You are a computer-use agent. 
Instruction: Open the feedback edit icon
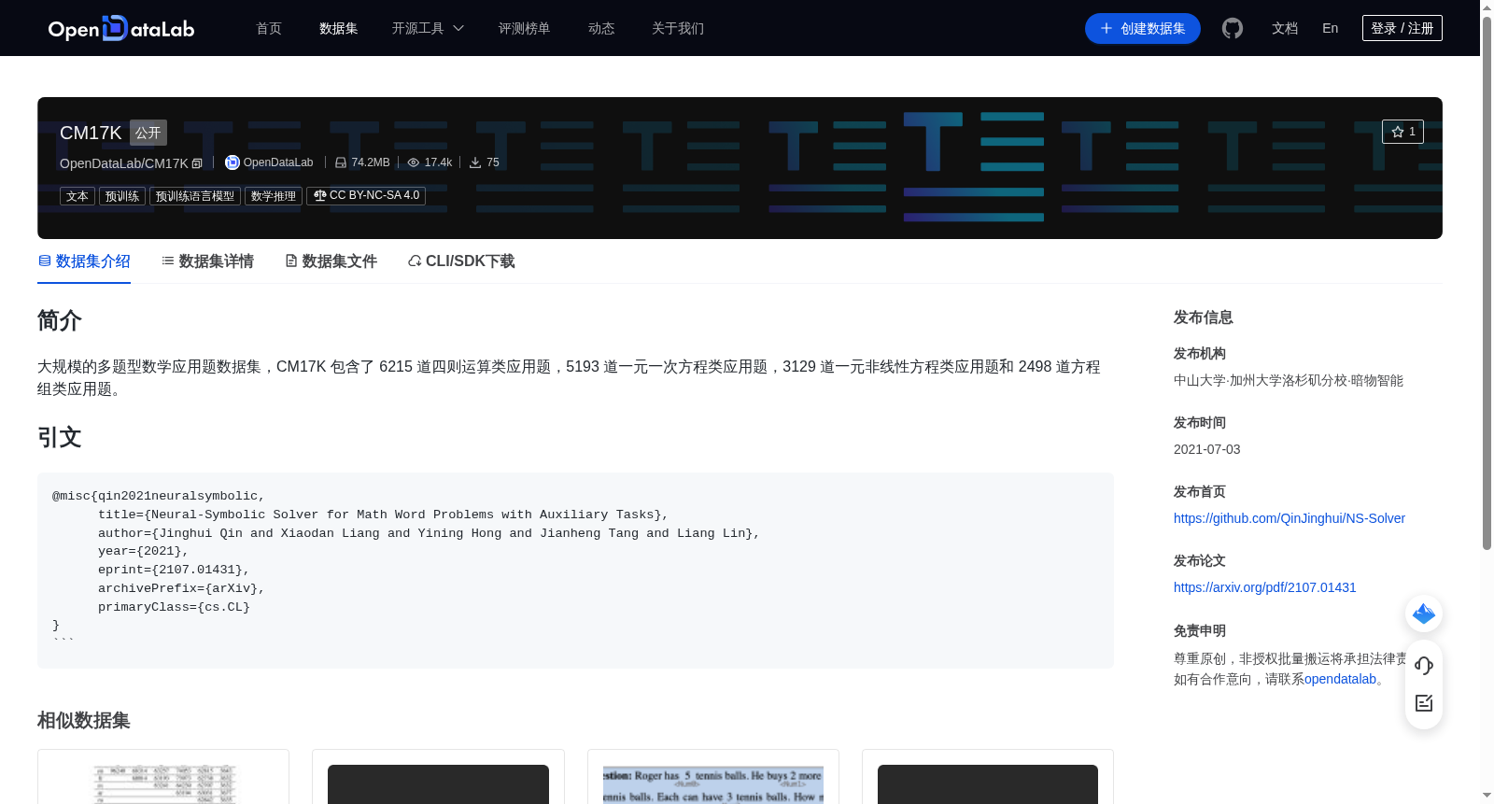click(1424, 703)
